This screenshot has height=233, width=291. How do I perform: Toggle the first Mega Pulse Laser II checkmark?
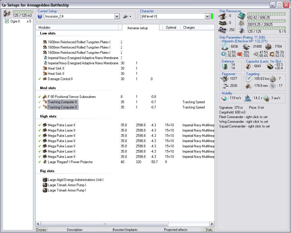(x=39, y=125)
